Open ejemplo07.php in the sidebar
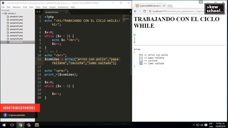 [x=16, y=36]
